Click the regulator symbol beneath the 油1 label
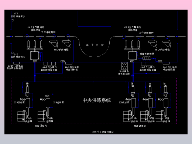The image size is (192, 144). pyautogui.click(x=27, y=91)
